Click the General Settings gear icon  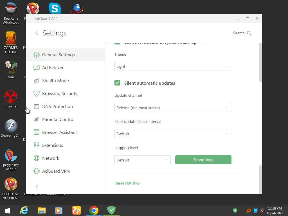click(x=37, y=55)
